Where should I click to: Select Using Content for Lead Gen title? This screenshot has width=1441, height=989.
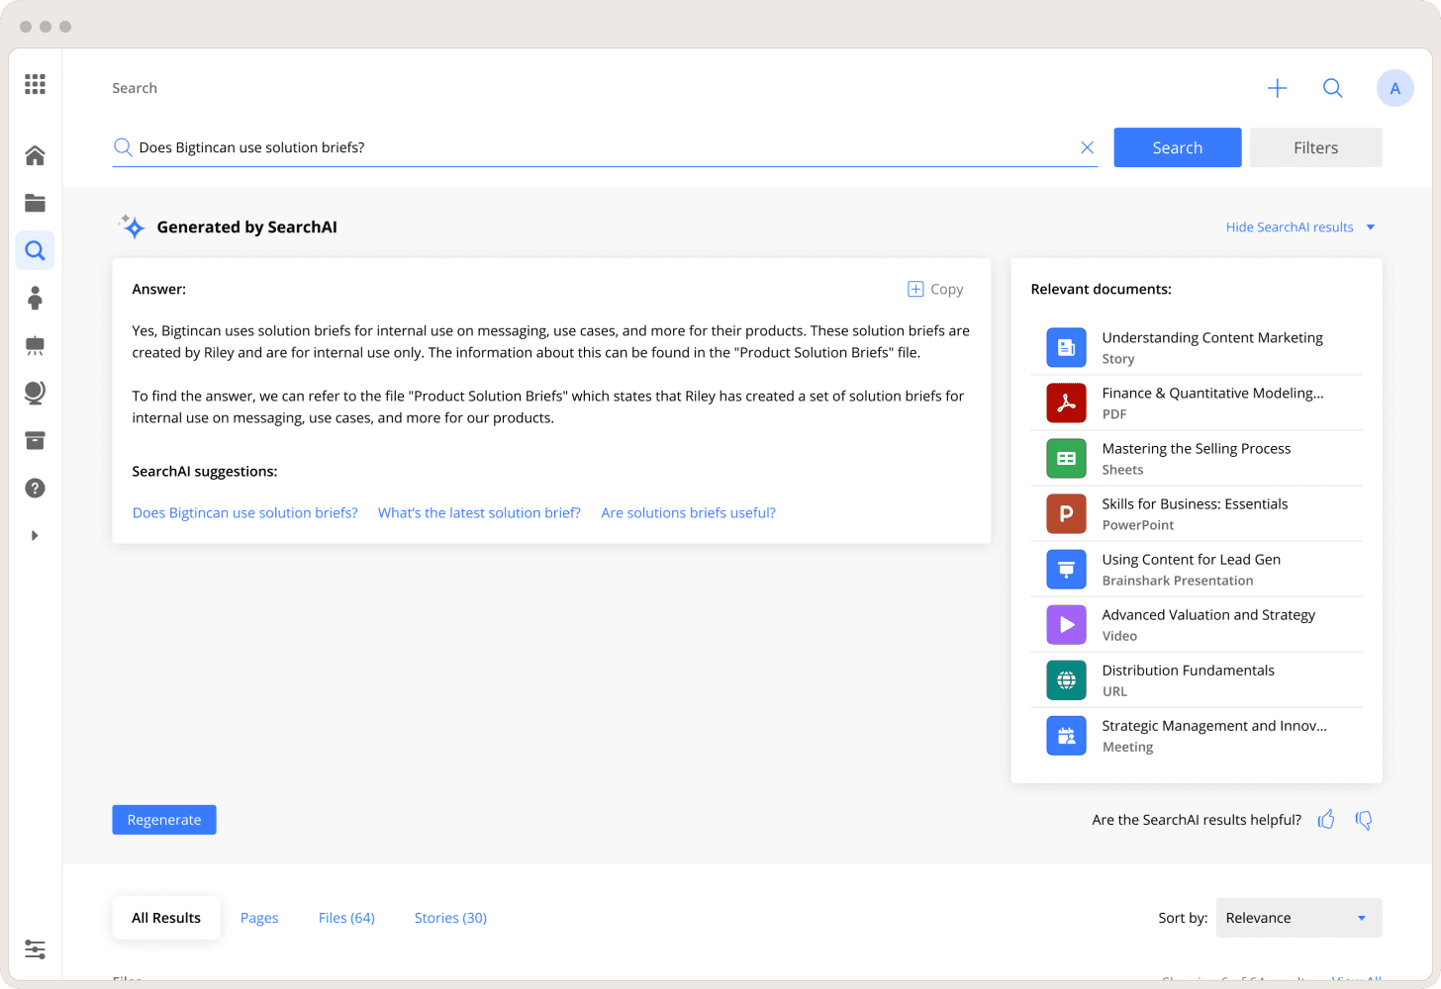[x=1192, y=559]
